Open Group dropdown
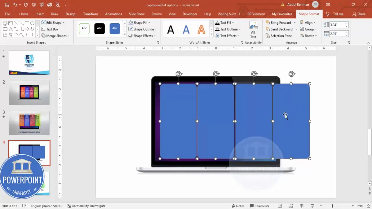Image resolution: width=372 pixels, height=209 pixels. [308, 29]
